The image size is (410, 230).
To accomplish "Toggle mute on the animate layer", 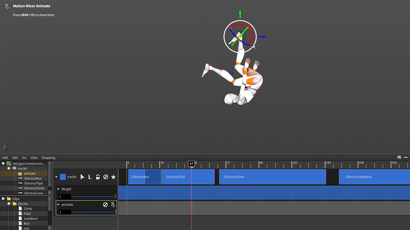I will pyautogui.click(x=105, y=204).
